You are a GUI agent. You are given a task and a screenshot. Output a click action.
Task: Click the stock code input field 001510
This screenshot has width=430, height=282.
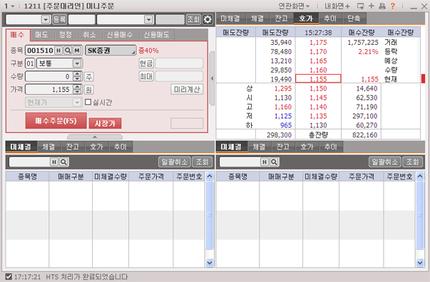coord(41,51)
